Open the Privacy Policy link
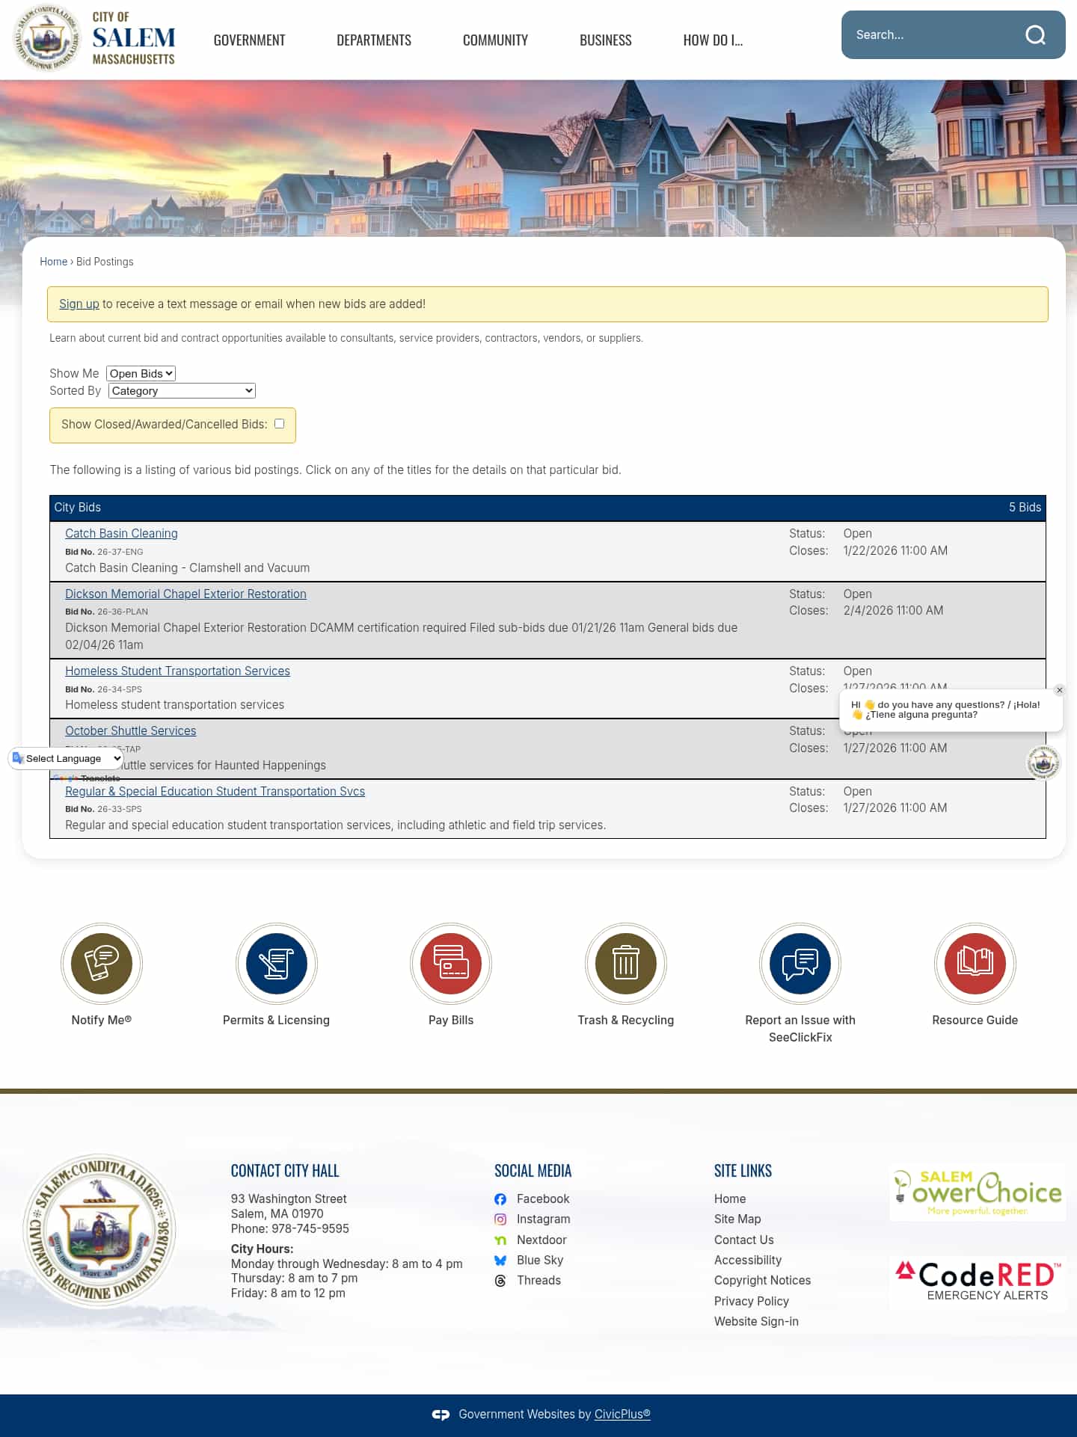This screenshot has width=1077, height=1437. [752, 1302]
